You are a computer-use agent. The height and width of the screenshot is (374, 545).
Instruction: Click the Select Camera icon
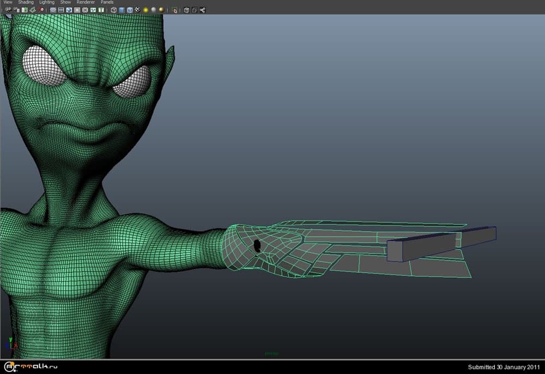[8, 10]
